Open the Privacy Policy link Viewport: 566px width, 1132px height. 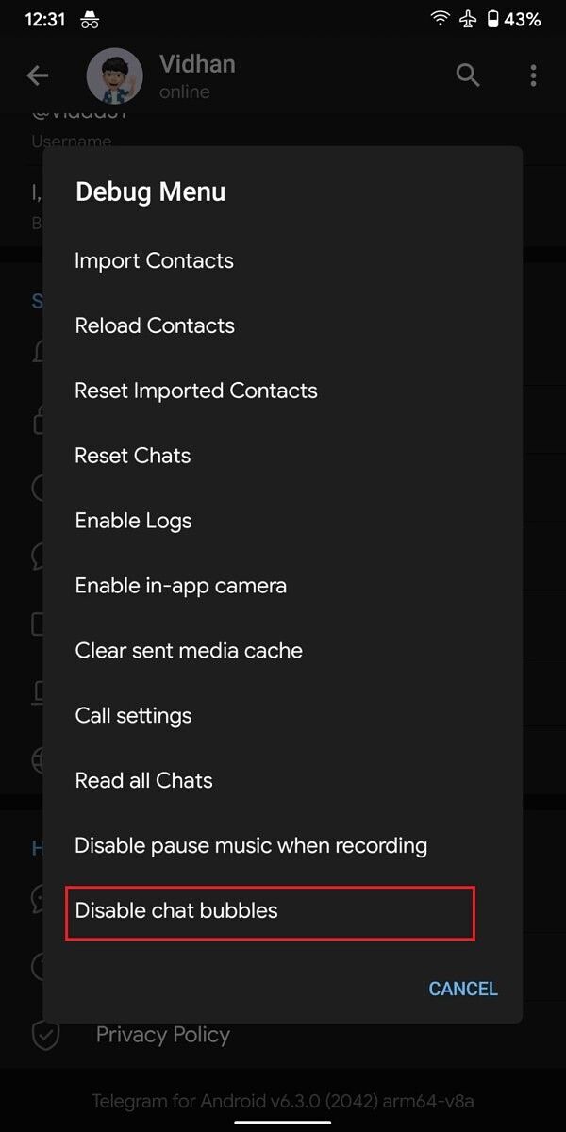tap(163, 1035)
